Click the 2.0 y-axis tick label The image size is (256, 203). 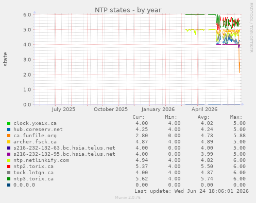[27, 75]
